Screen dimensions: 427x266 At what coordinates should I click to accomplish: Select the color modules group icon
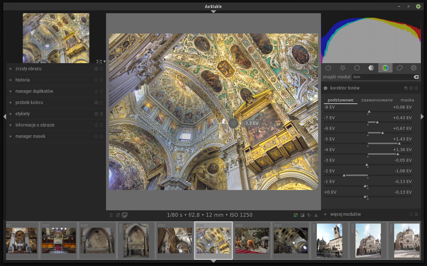click(x=385, y=68)
